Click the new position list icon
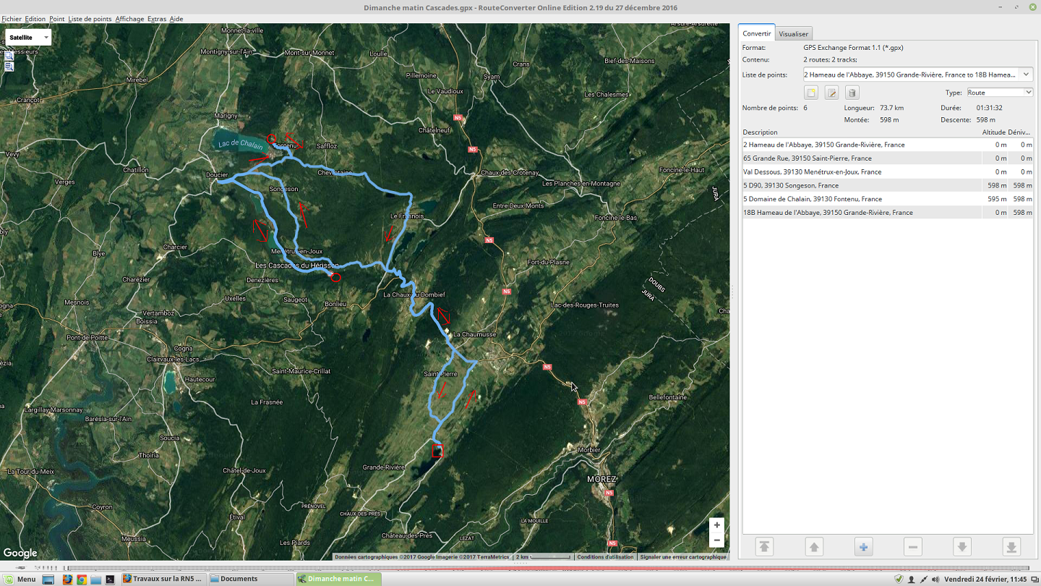 point(811,93)
